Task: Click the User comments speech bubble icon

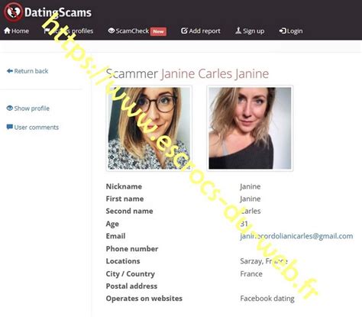Action: coord(10,127)
